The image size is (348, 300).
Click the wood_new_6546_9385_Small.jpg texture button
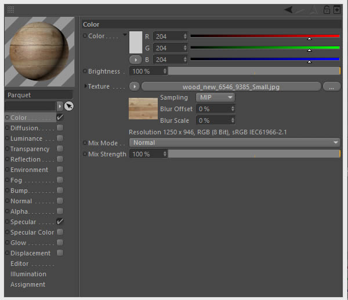pos(231,87)
